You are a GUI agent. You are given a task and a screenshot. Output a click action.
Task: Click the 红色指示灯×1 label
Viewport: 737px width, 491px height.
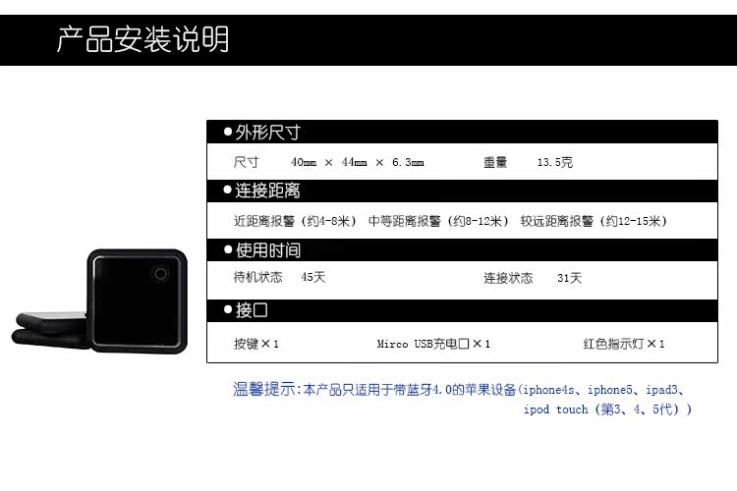coord(624,344)
